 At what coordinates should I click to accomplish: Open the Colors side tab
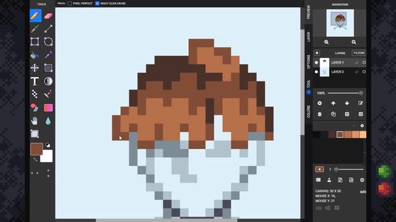coord(308,112)
